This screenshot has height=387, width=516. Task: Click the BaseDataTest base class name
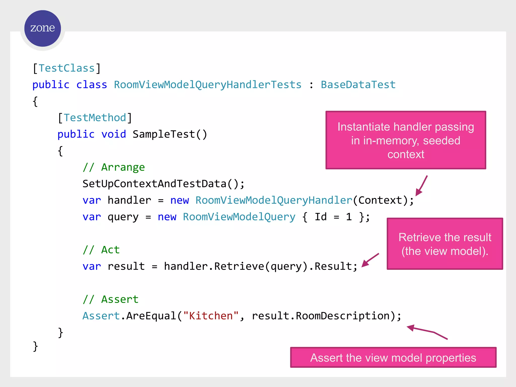[358, 85]
